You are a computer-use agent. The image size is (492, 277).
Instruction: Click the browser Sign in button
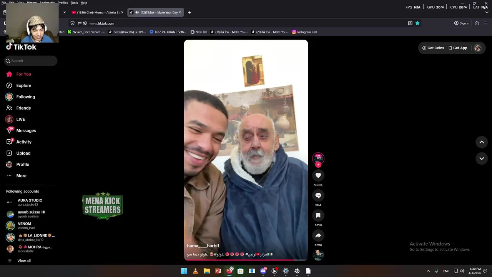[462, 23]
